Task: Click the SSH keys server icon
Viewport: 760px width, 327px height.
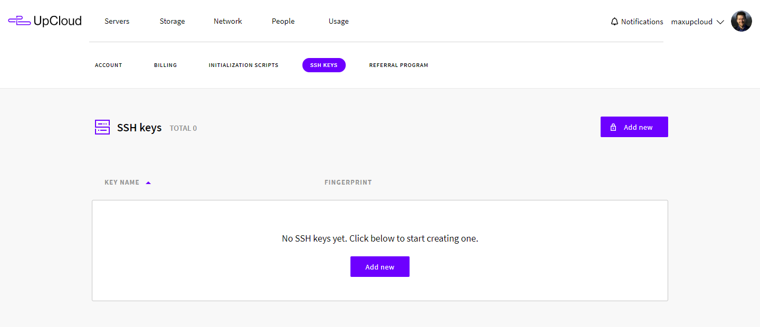Action: 102,127
